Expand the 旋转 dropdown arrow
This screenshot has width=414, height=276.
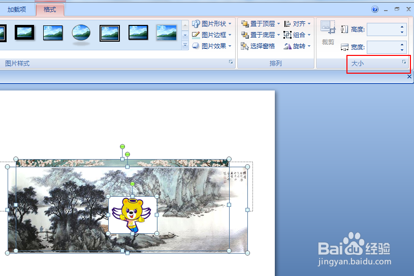point(309,46)
